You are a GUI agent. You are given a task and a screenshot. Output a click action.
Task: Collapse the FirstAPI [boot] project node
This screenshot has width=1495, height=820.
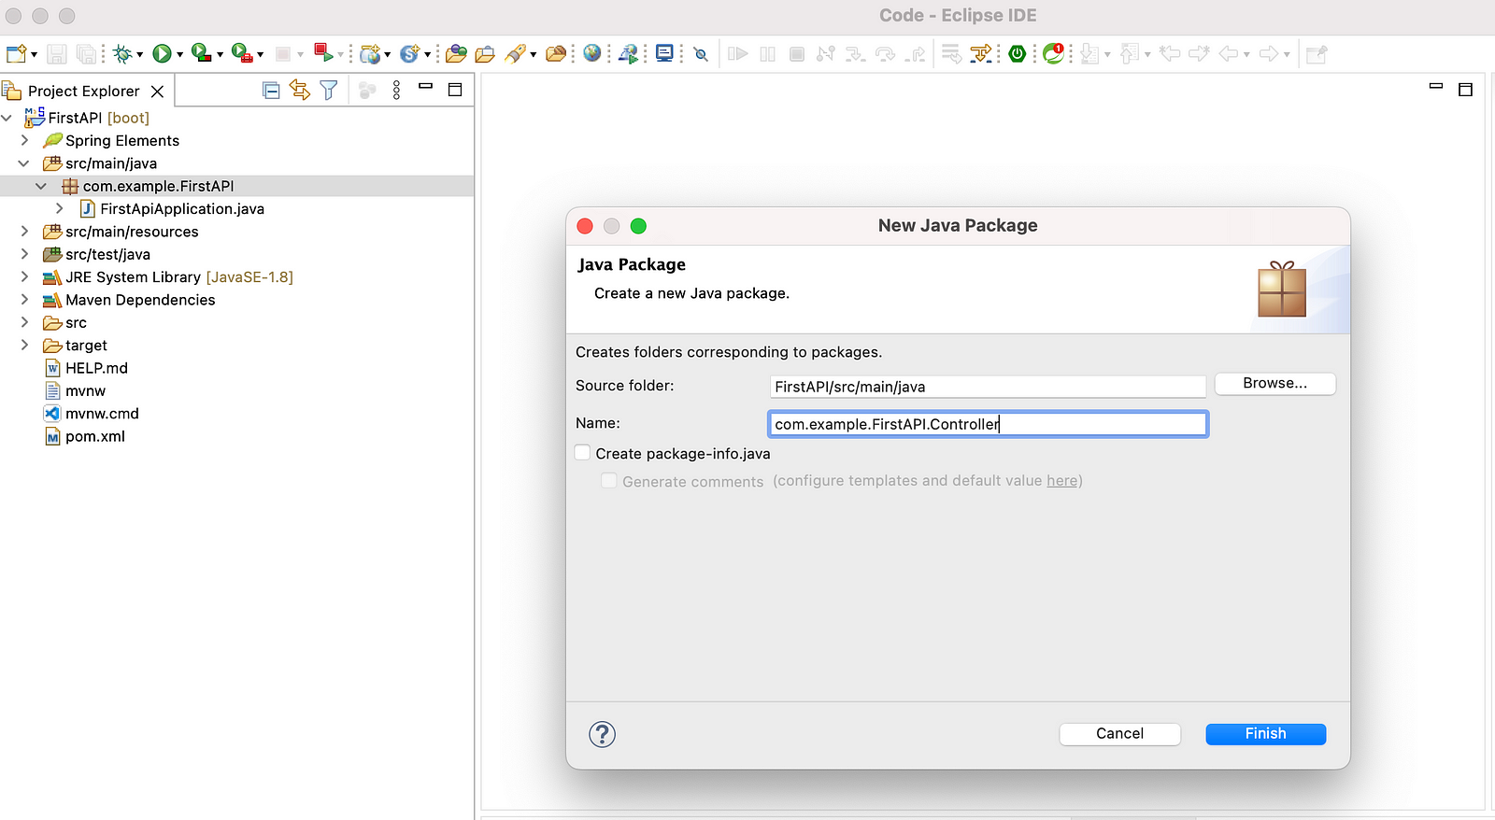click(7, 118)
